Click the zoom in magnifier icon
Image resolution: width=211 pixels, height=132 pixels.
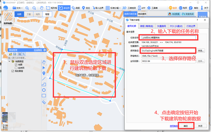tap(27, 8)
